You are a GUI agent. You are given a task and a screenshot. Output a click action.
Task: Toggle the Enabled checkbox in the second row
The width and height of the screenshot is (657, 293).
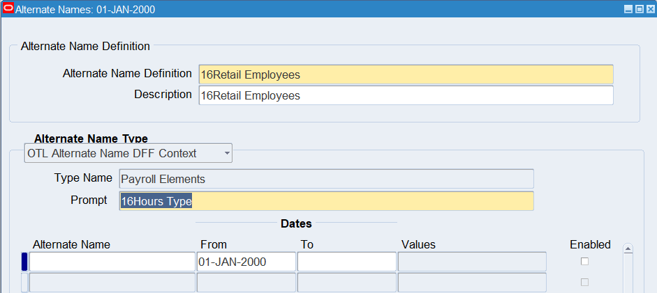584,283
